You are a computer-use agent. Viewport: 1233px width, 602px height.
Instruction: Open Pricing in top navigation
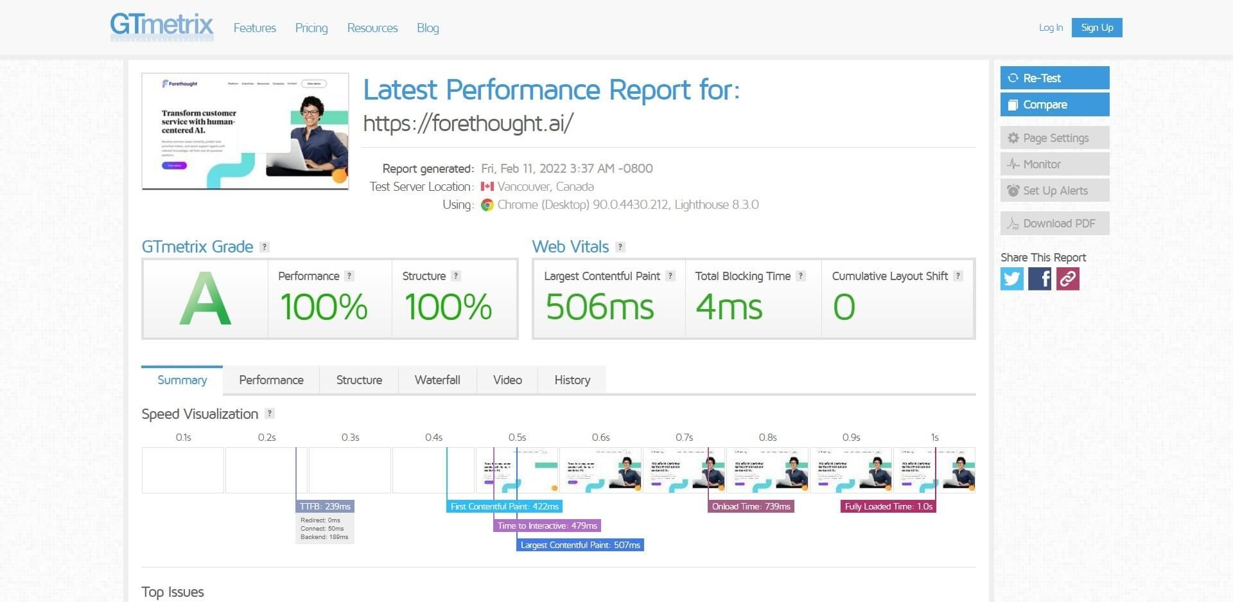[x=311, y=28]
